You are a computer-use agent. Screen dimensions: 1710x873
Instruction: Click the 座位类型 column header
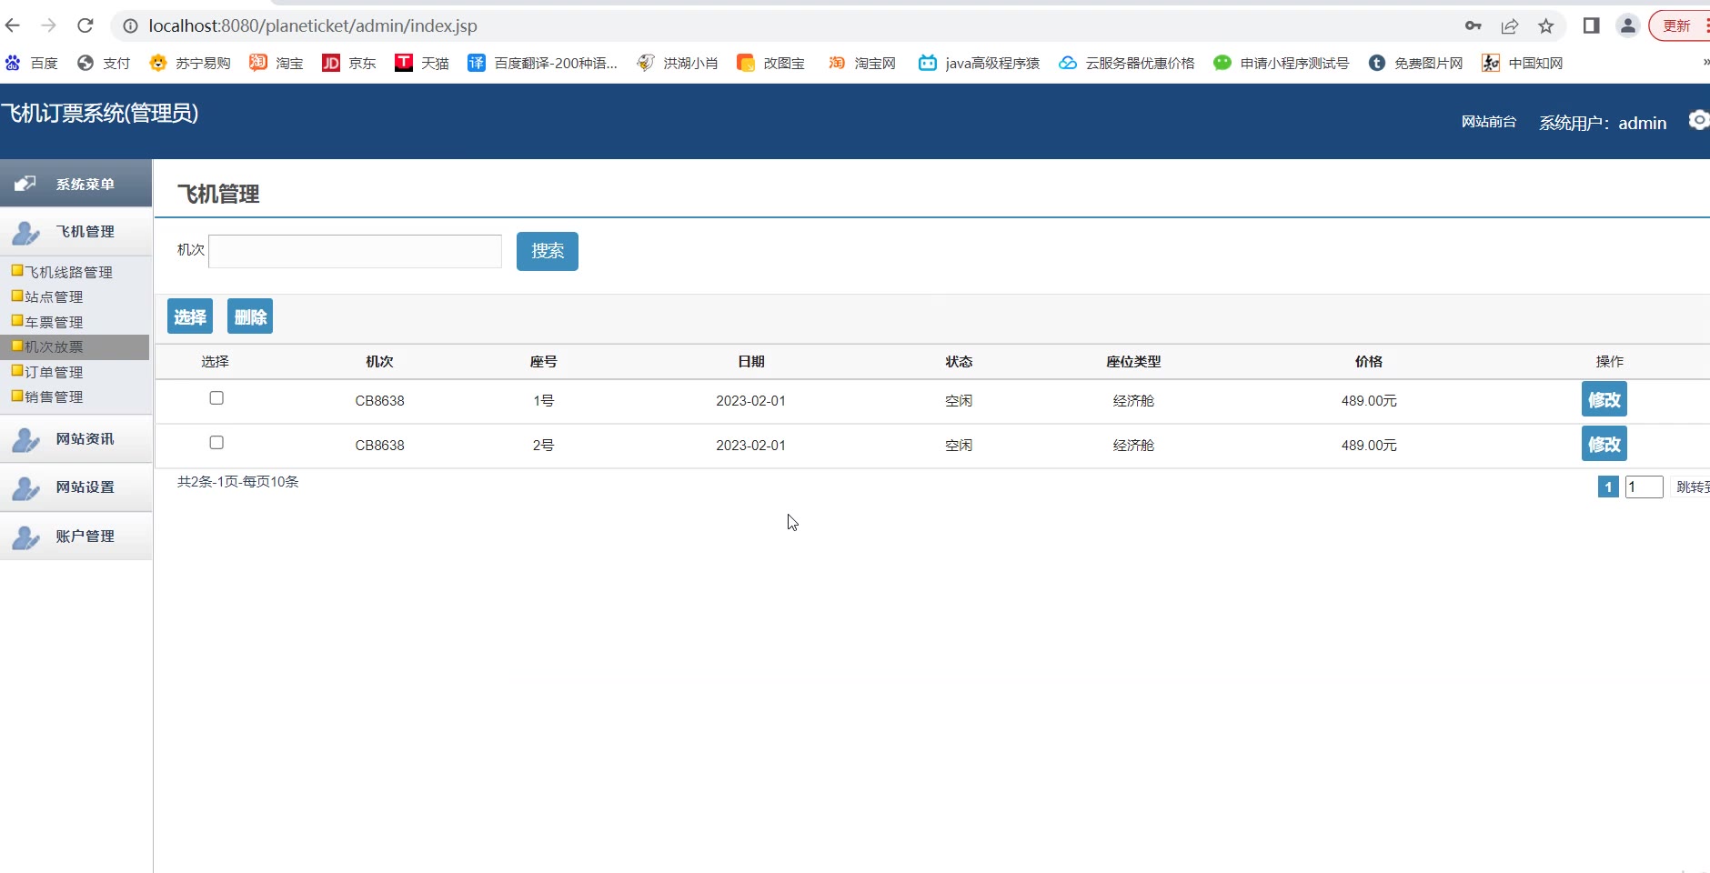pos(1133,361)
